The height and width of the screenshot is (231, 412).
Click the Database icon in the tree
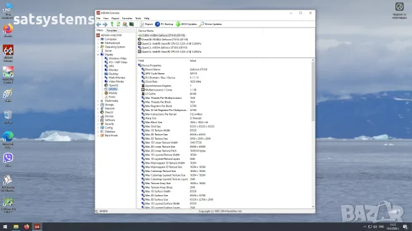pos(102,132)
